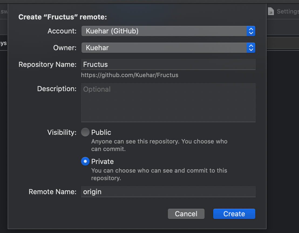Switch to the partially visible .sw tab
This screenshot has height=233, width=299.
click(4, 11)
